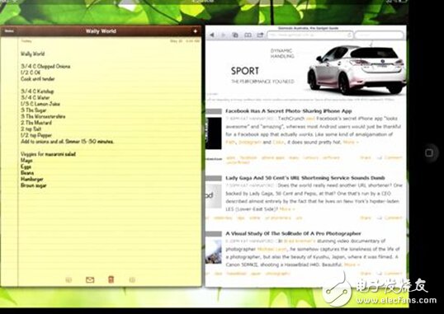Go to next note arrow icon
444x314 pixels.
[x=132, y=279]
